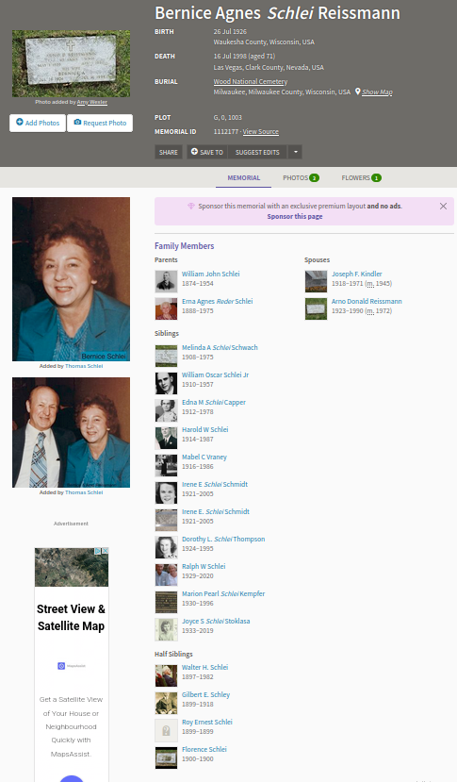
Task: Click the Request Photo camera icon button
Action: coord(100,123)
